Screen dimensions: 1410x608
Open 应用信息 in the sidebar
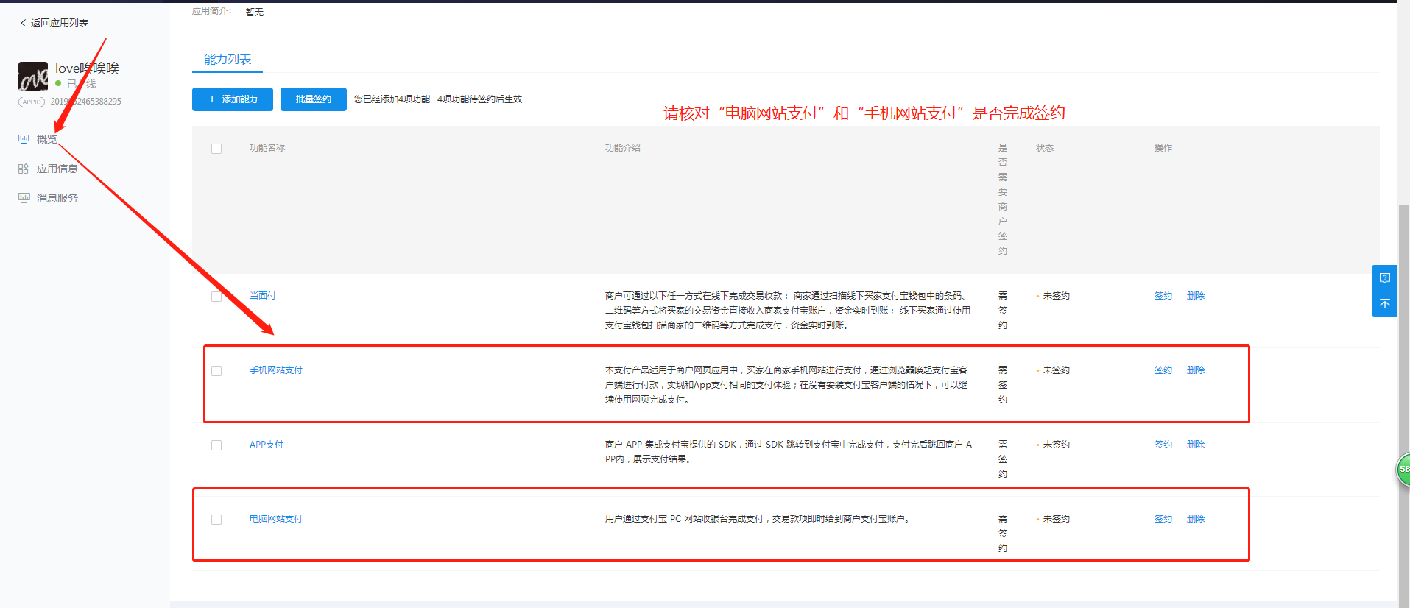[57, 169]
